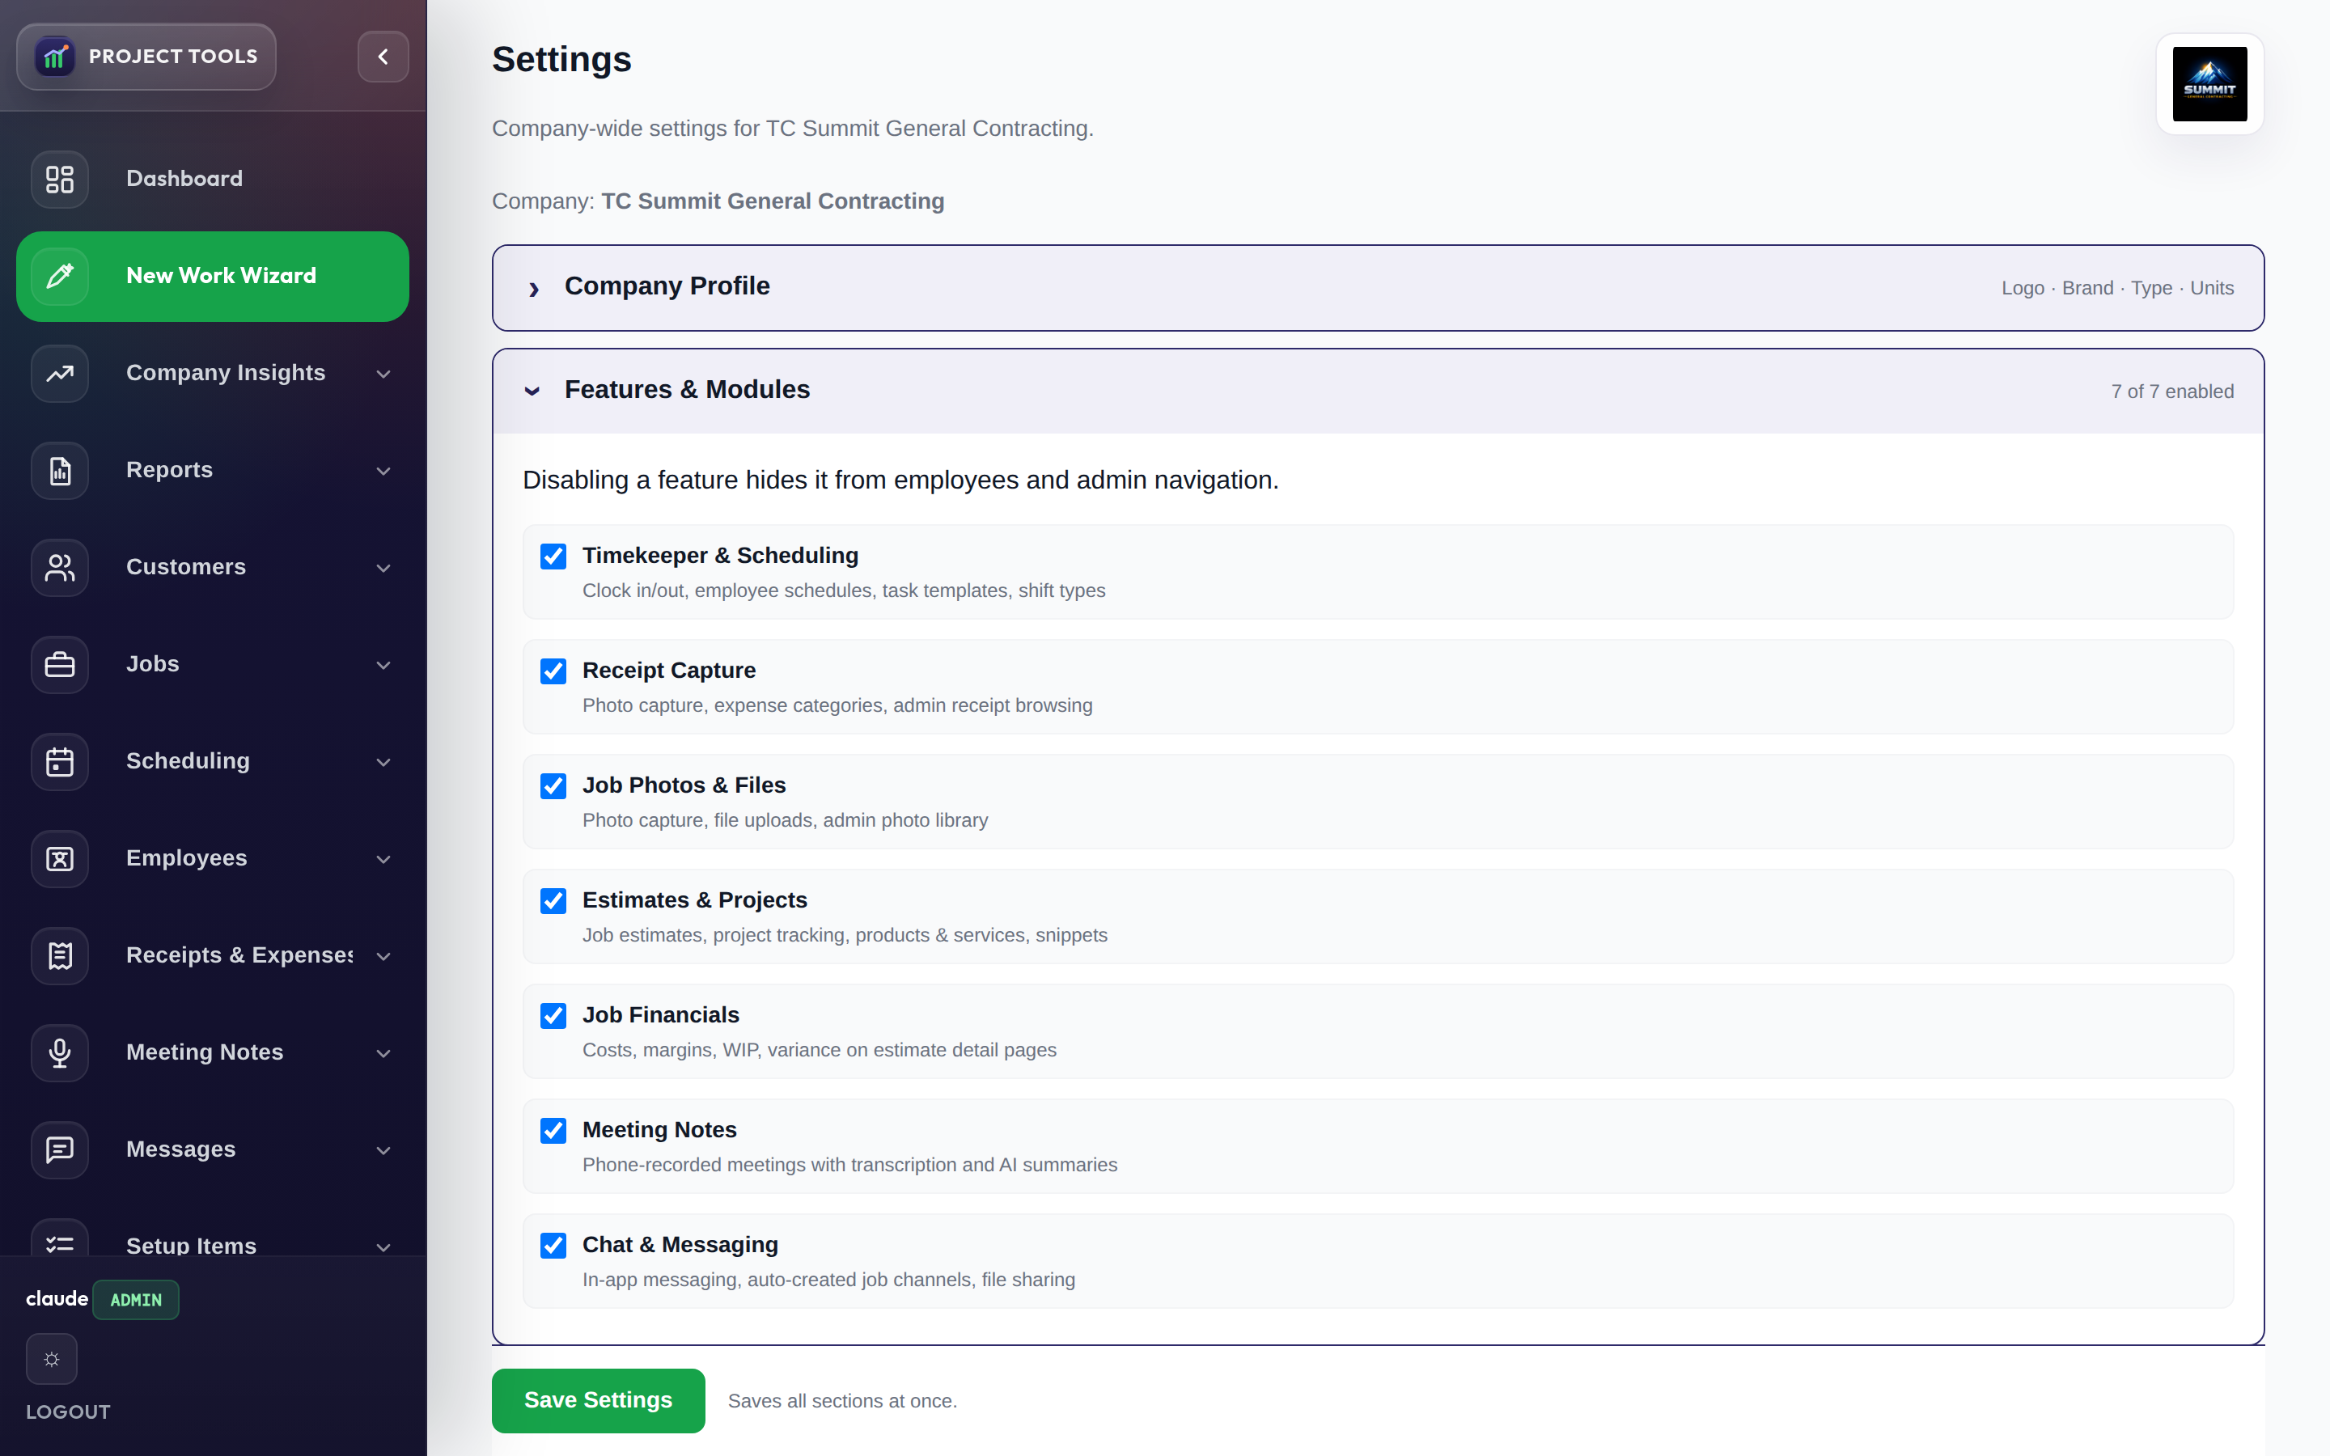The width and height of the screenshot is (2330, 1456).
Task: Click the Settings page title
Action: 562,60
